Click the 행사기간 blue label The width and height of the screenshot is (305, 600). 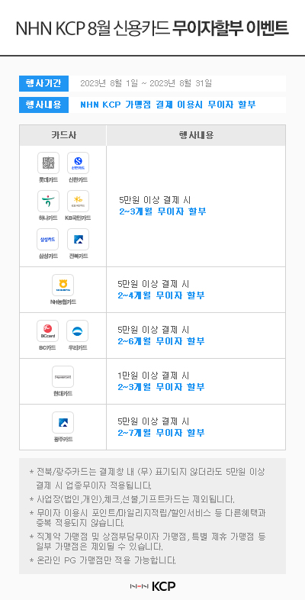point(43,83)
